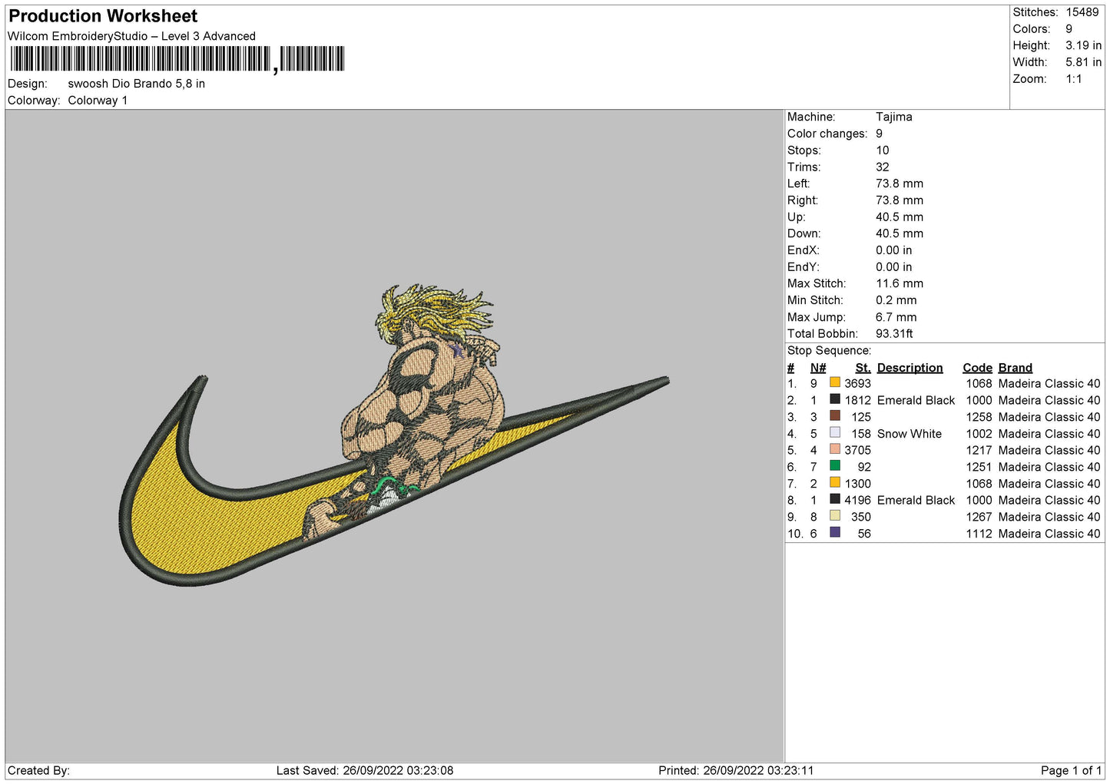The width and height of the screenshot is (1110, 784).
Task: Select the brown thread swatch coded 1258
Action: 834,415
